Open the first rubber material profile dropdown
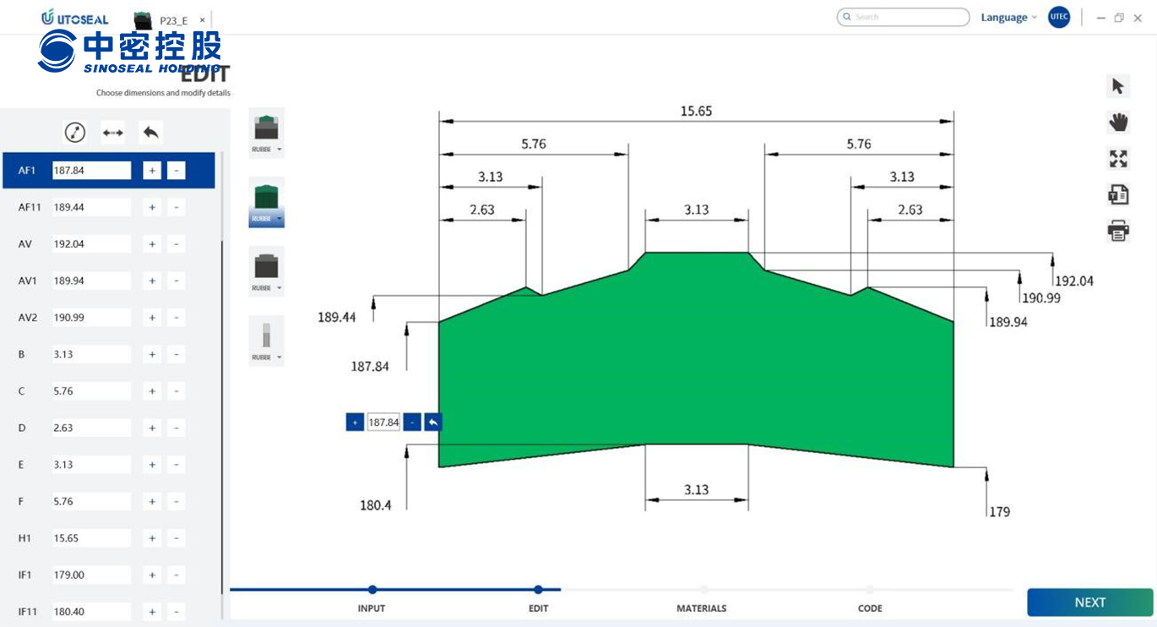Screen dimensions: 1157x627 279,150
